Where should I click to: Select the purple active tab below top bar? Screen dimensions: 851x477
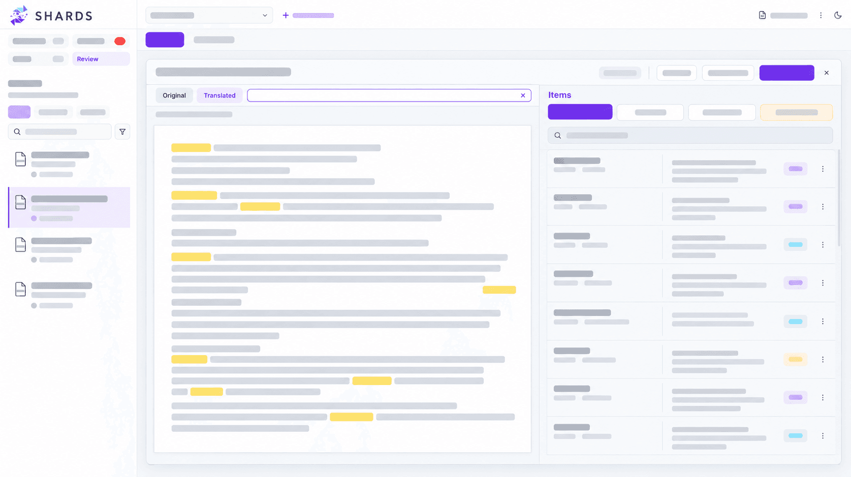click(165, 40)
